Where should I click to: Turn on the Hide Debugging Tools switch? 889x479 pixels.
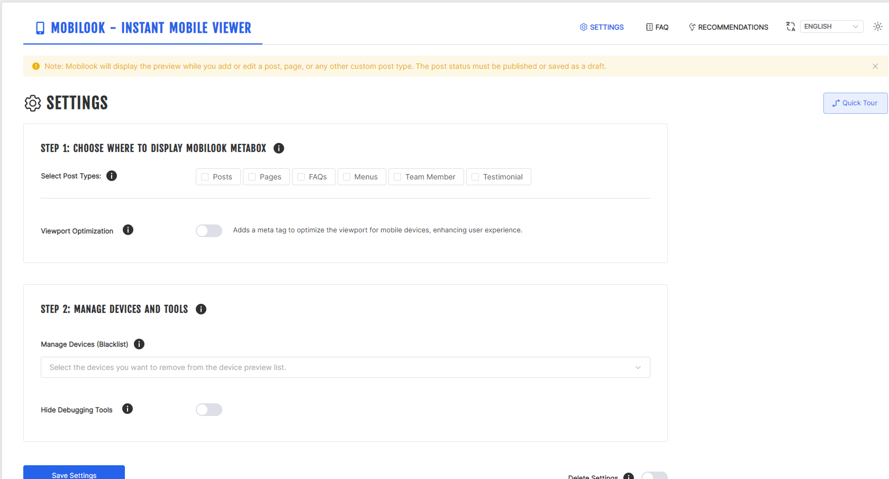coord(209,410)
